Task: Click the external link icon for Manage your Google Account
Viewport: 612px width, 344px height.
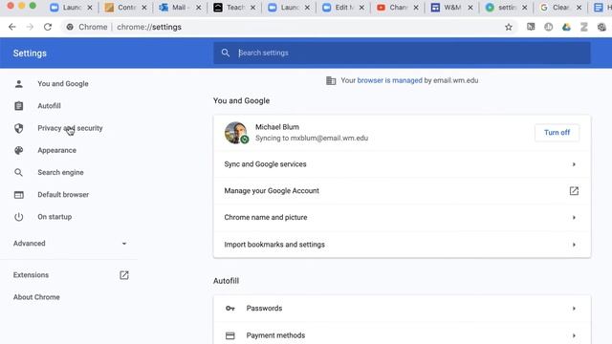Action: point(574,191)
